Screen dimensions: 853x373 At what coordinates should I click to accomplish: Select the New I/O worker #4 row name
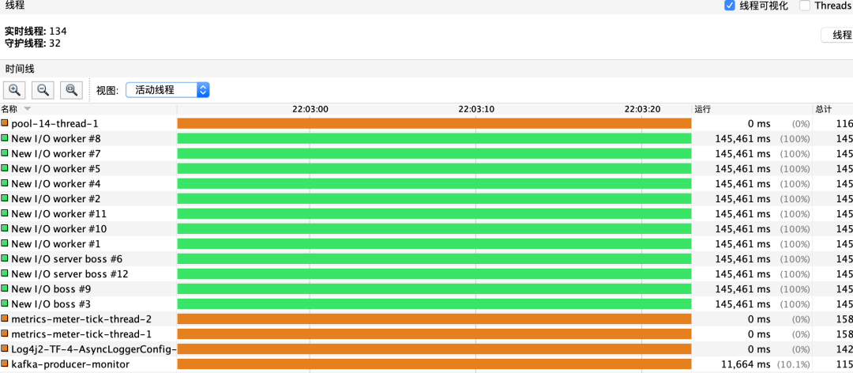click(x=55, y=183)
